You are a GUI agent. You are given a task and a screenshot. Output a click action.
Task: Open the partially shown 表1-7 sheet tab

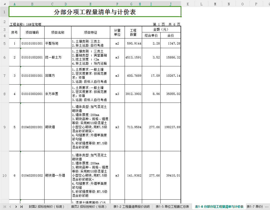[255, 206]
